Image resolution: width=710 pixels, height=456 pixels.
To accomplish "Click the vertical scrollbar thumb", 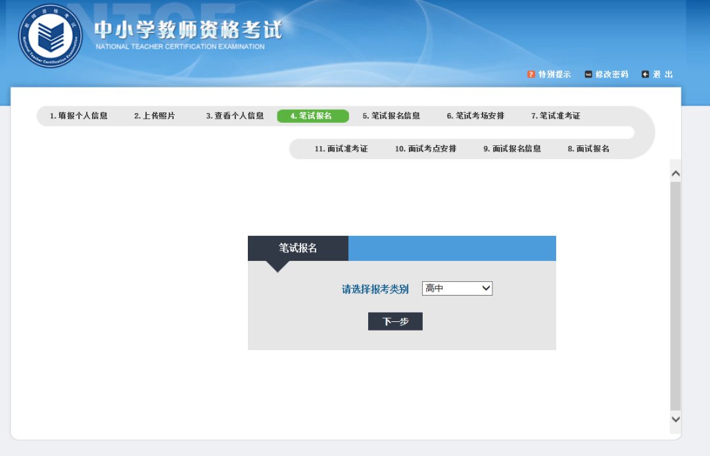I will pos(676,296).
